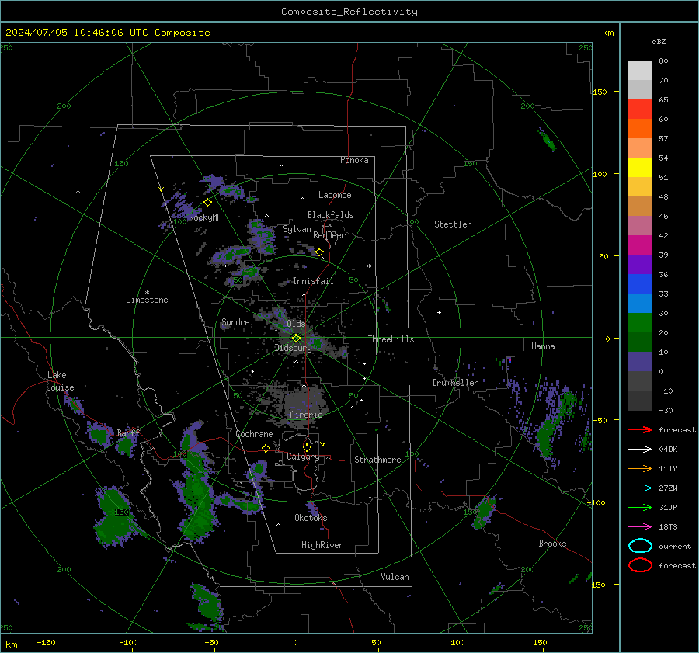Click the Ponoka city label
699x653 pixels.
click(x=354, y=160)
